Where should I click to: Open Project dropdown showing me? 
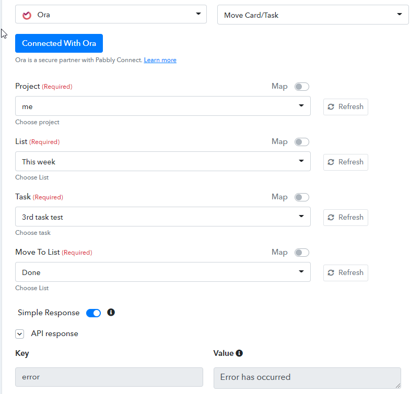coord(163,106)
